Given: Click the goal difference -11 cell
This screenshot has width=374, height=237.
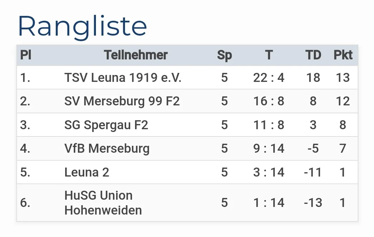Looking at the screenshot, I should point(313,172).
